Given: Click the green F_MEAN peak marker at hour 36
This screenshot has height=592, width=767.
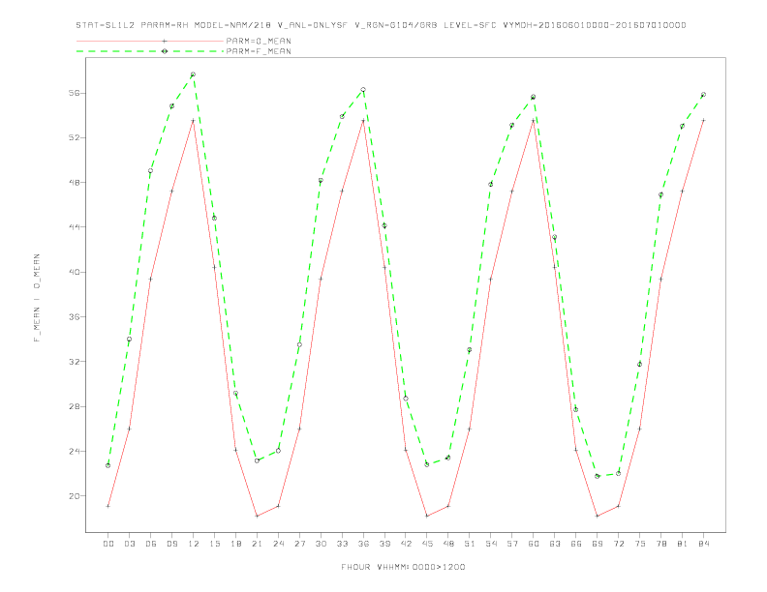Looking at the screenshot, I should tap(363, 90).
